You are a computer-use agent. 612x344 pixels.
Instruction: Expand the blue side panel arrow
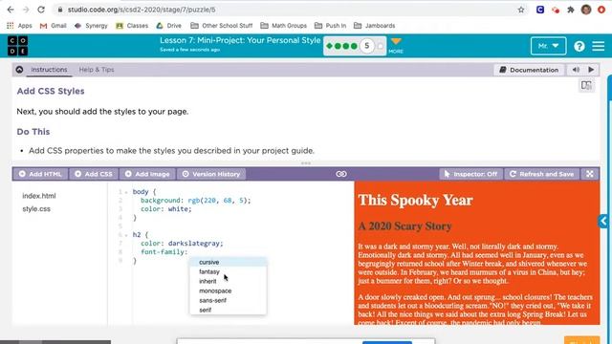(x=603, y=221)
